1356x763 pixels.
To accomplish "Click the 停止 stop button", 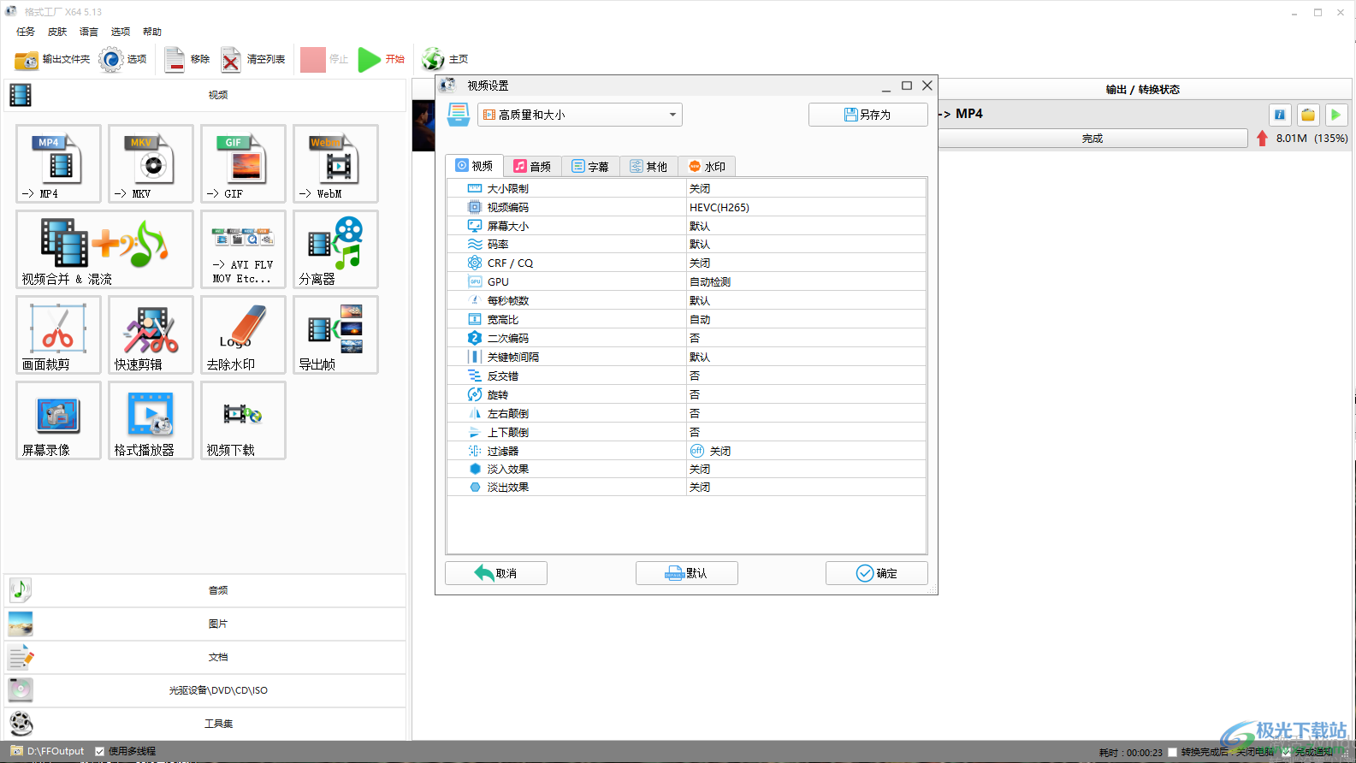I will (x=324, y=59).
